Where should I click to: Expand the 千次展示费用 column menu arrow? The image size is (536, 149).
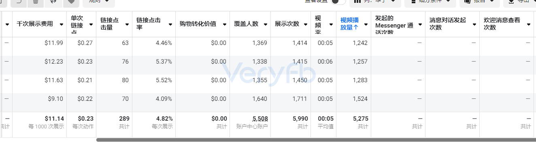pyautogui.click(x=61, y=24)
